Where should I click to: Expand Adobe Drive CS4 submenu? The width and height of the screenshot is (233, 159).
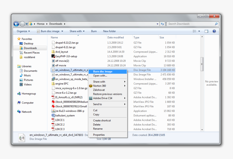click(x=108, y=98)
